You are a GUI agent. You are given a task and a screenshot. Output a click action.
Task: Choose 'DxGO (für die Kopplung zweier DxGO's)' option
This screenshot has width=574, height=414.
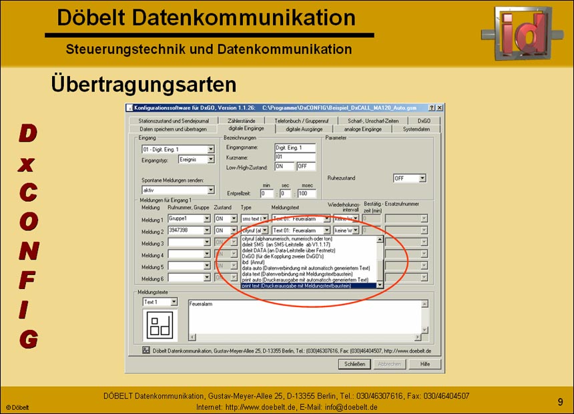[308, 256]
